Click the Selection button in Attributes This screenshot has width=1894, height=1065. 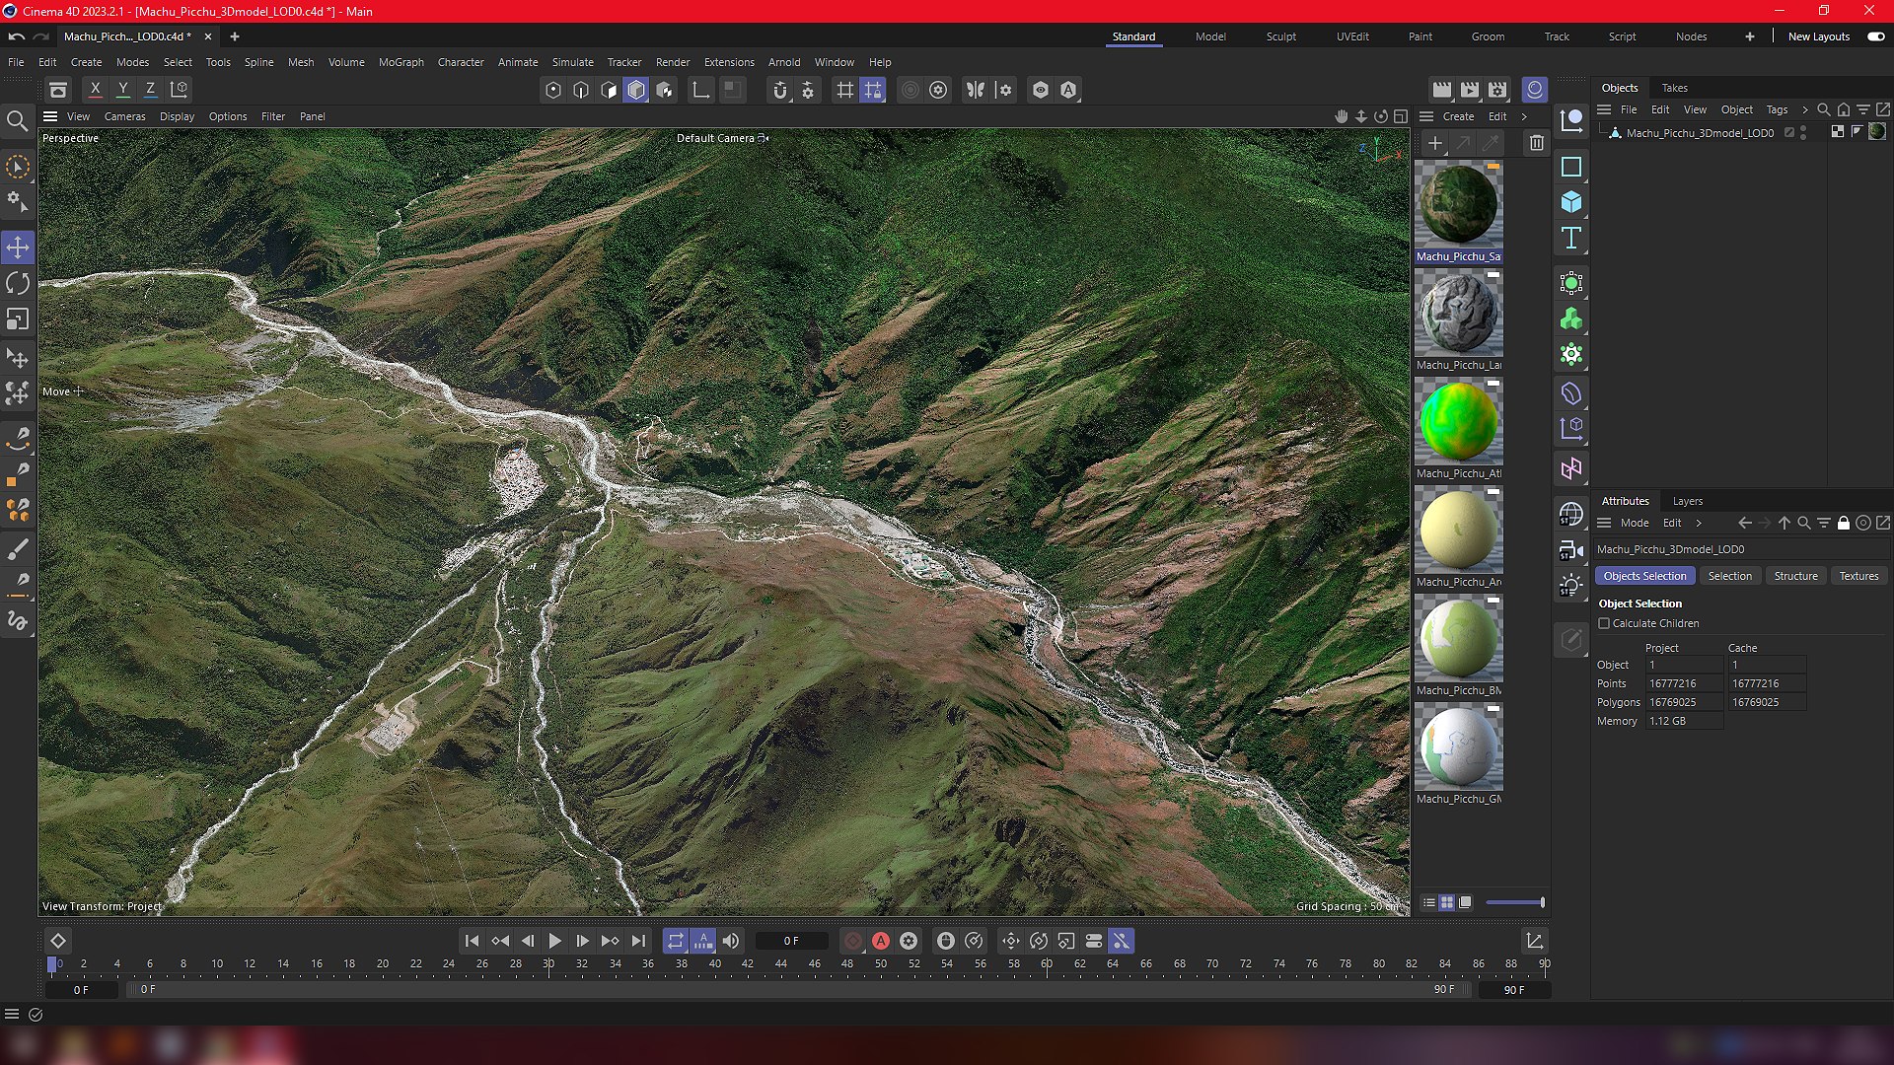[x=1730, y=576]
